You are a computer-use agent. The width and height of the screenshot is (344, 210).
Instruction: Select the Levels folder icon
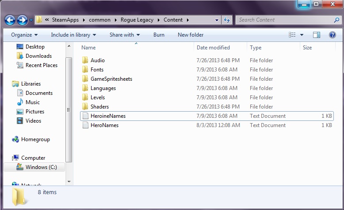pos(85,97)
